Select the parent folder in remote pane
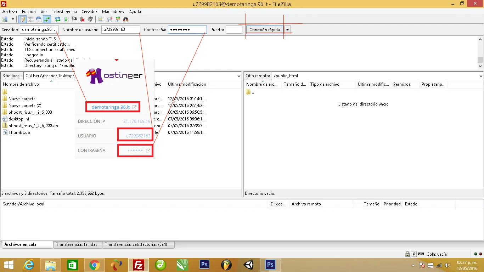Image resolution: width=484 pixels, height=272 pixels. (250, 92)
